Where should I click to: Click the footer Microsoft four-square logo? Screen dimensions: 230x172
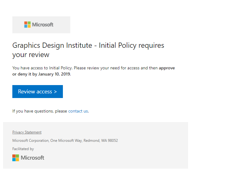click(16, 158)
